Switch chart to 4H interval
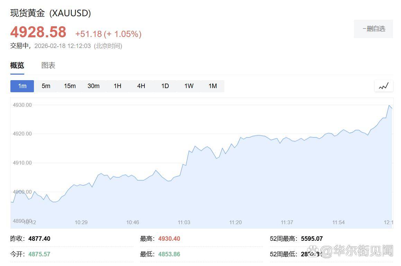Screen dimensions: 401x266 (x=141, y=86)
